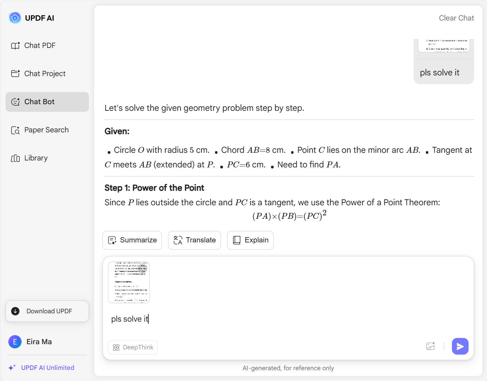
Task: Open the Library from the sidebar
Action: [x=36, y=158]
